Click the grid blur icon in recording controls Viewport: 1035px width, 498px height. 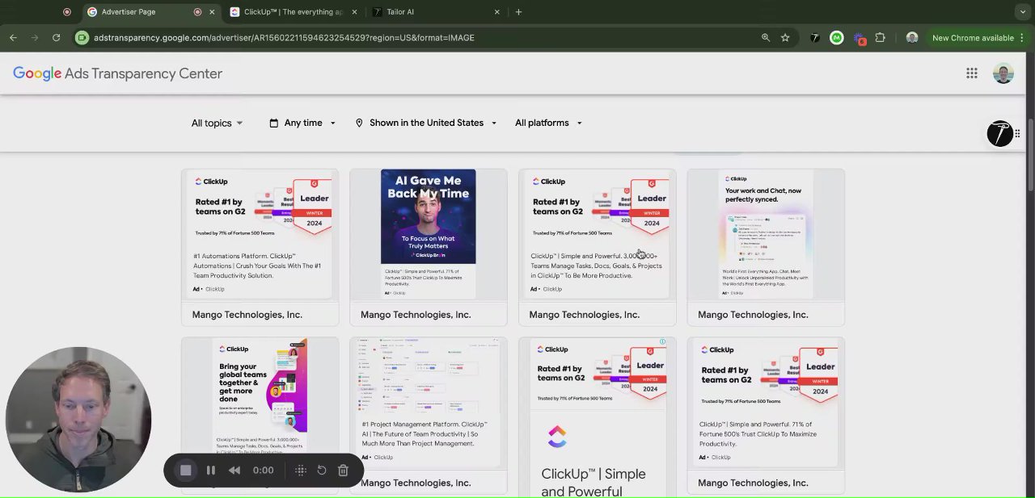pos(300,470)
